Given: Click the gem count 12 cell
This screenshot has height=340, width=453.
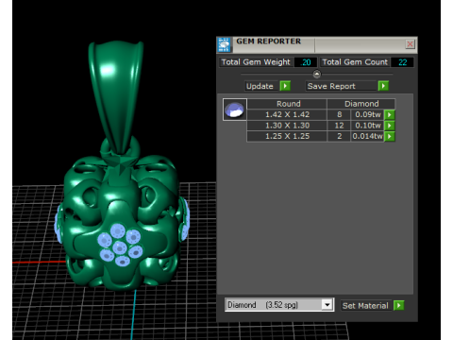Looking at the screenshot, I should [x=339, y=126].
